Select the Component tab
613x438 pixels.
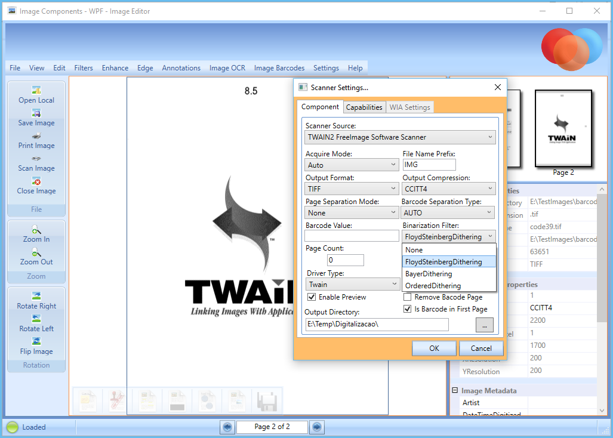click(320, 107)
